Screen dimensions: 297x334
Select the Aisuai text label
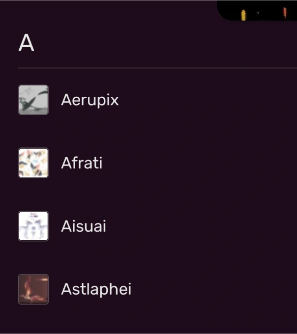pyautogui.click(x=84, y=226)
